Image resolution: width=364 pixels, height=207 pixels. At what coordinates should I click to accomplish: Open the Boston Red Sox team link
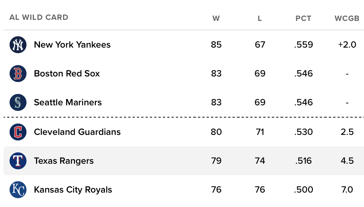pos(67,74)
